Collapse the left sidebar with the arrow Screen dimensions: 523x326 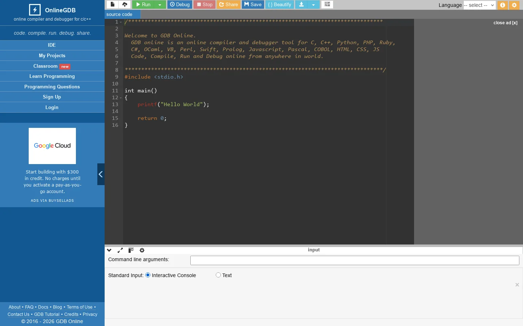click(x=101, y=174)
